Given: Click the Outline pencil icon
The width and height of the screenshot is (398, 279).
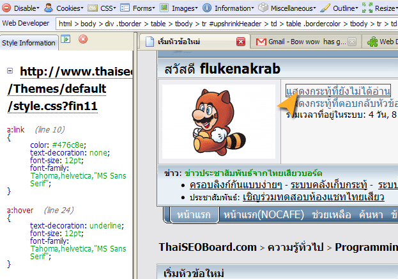Looking at the screenshot, I should click(325, 8).
